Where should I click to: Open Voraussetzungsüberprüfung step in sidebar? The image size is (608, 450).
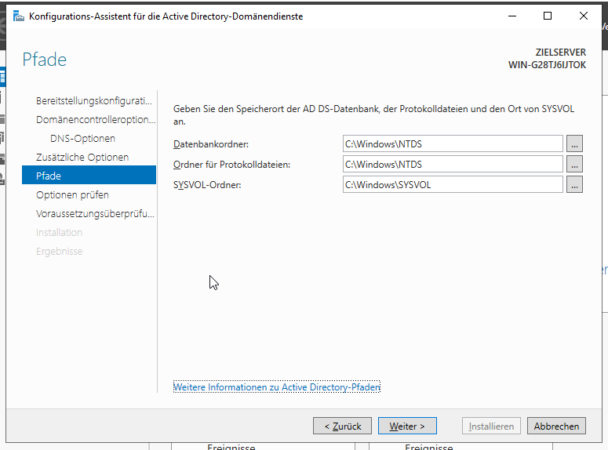coord(95,214)
